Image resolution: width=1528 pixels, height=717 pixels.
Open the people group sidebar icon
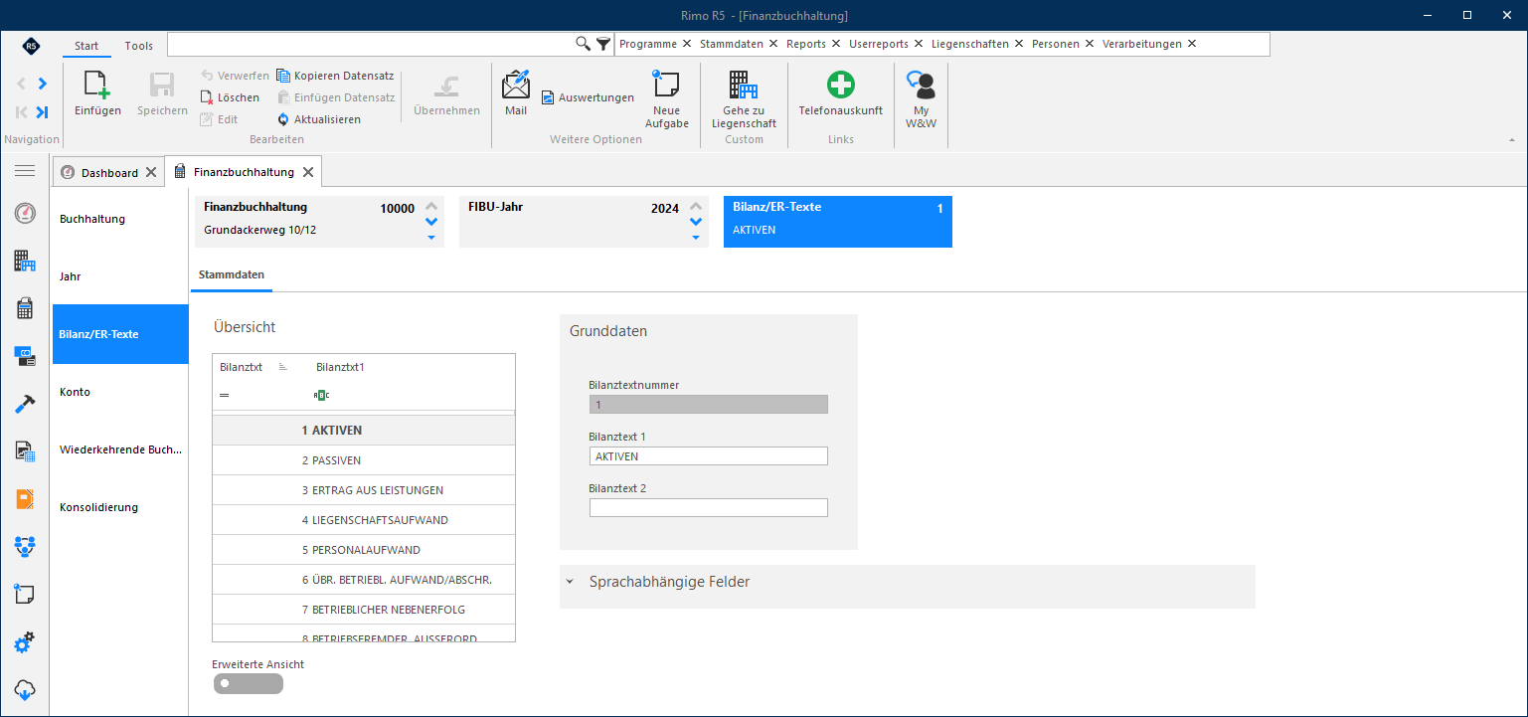[x=25, y=546]
